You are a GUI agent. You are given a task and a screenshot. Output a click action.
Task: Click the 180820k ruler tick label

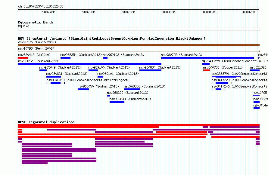coord(249,12)
